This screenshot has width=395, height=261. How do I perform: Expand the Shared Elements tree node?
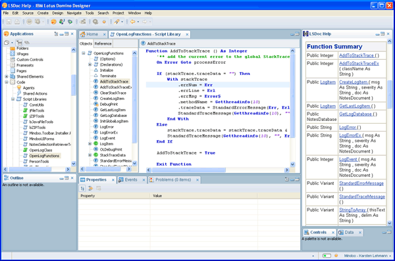7,76
